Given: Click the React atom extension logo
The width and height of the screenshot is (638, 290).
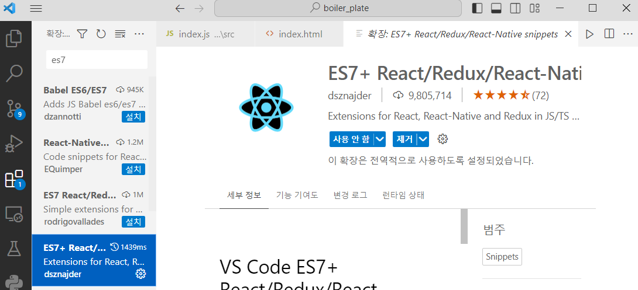Looking at the screenshot, I should pyautogui.click(x=266, y=107).
